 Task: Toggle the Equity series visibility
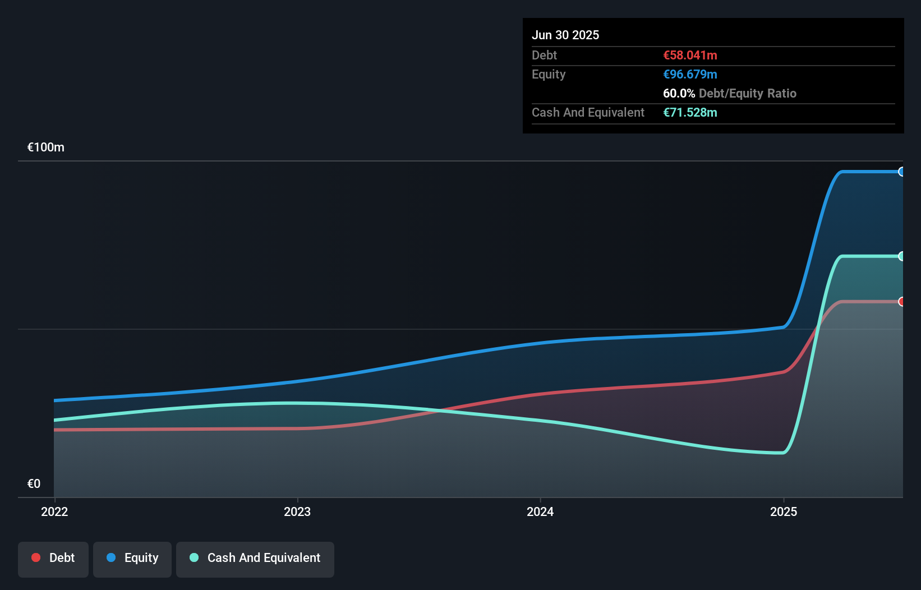[132, 558]
